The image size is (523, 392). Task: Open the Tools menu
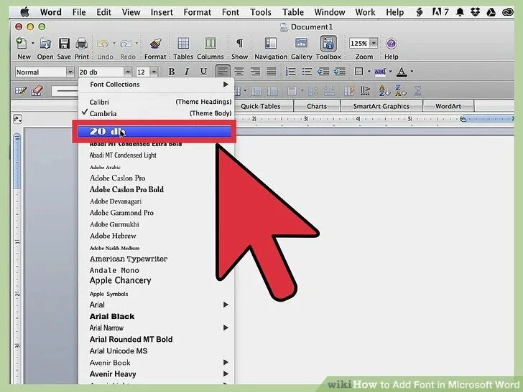pyautogui.click(x=261, y=12)
